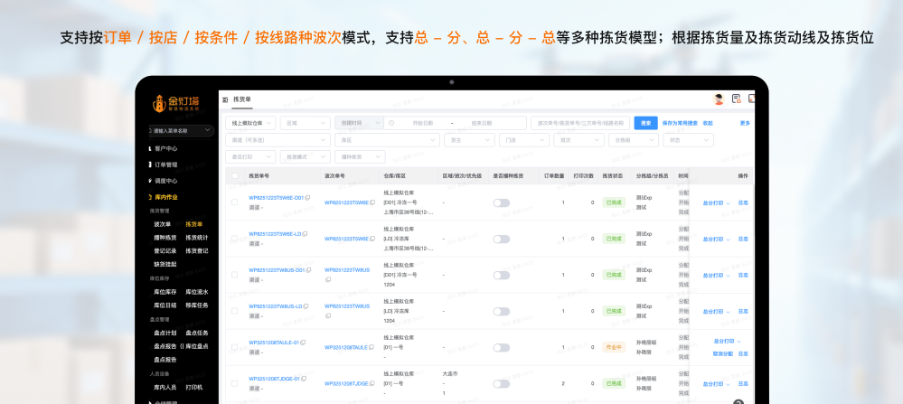Click the document icon next to the avatar

pyautogui.click(x=736, y=99)
